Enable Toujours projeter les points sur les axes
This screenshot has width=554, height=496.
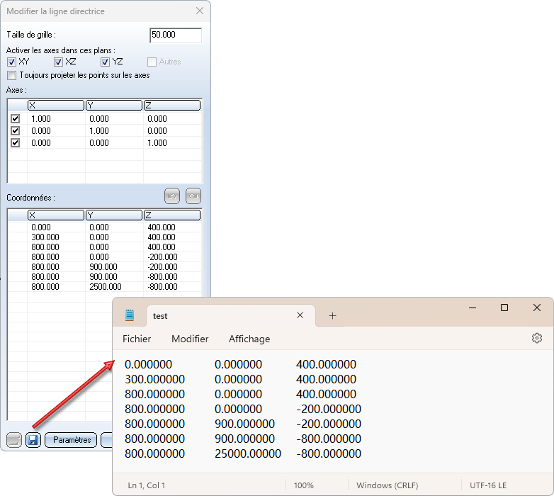point(11,75)
